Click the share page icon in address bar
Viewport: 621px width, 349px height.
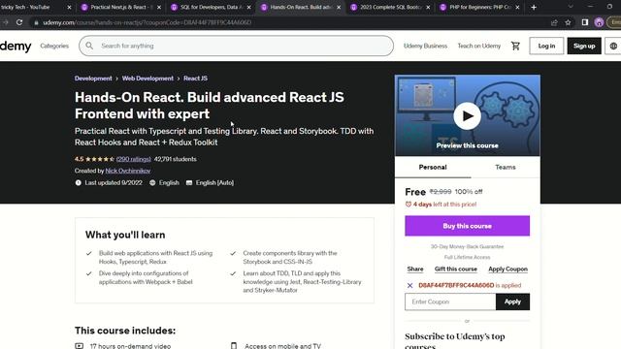554,22
